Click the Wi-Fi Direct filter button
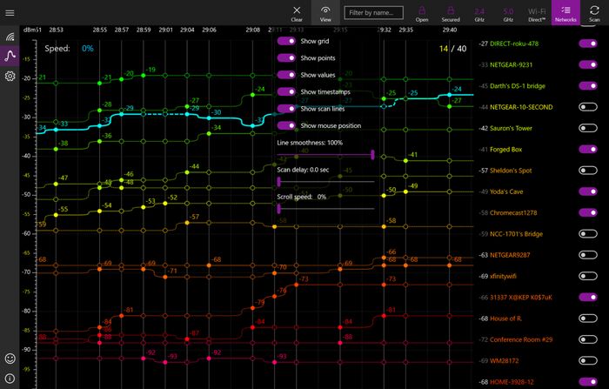Viewport: 609px width, 389px height. [536, 12]
